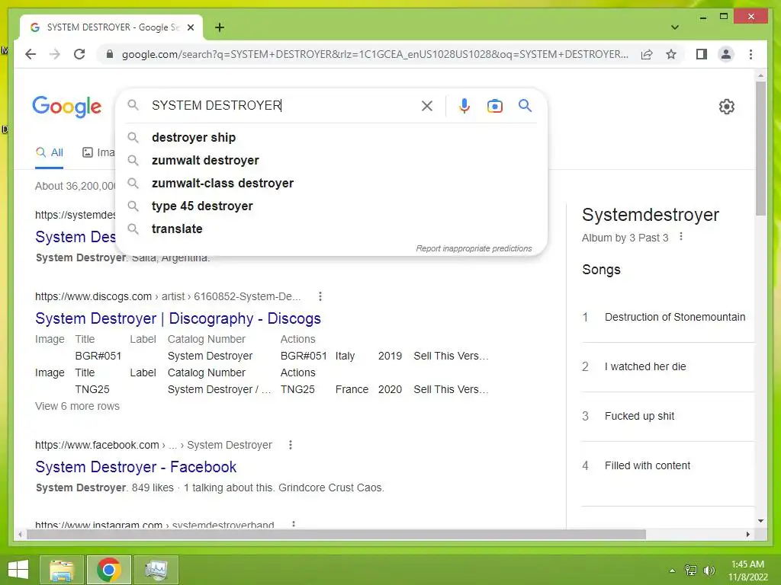The width and height of the screenshot is (781, 585).
Task: View site information padlock icon
Action: coord(110,54)
